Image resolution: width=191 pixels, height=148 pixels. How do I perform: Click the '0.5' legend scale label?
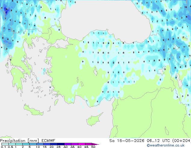[x=11, y=147]
